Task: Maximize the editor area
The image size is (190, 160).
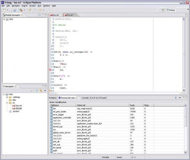Action: [x=186, y=15]
